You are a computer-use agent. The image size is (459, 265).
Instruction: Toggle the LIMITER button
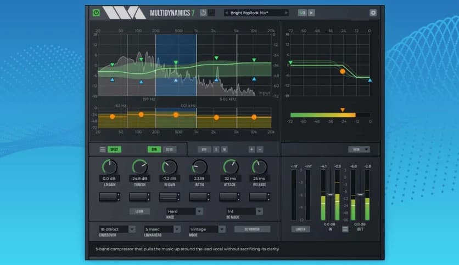coord(300,229)
